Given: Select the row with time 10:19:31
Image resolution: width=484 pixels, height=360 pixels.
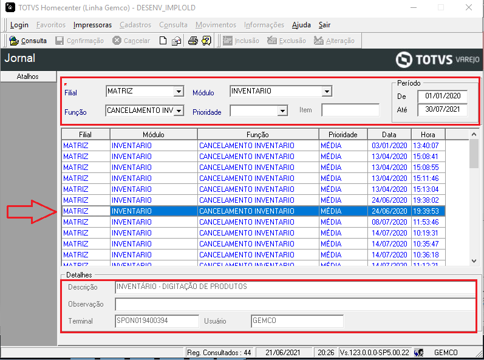Looking at the screenshot, I should (x=253, y=233).
